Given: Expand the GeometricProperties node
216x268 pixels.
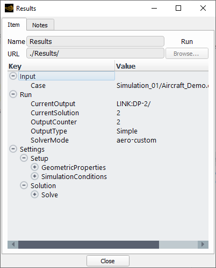Looking at the screenshot, I should (x=34, y=167).
